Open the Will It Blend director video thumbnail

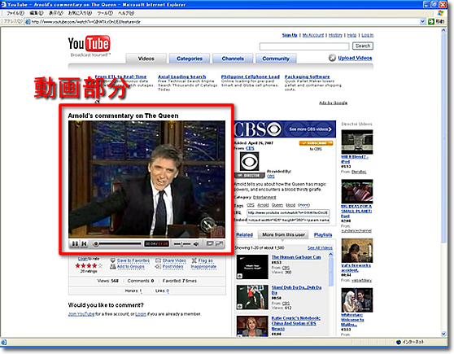[357, 142]
